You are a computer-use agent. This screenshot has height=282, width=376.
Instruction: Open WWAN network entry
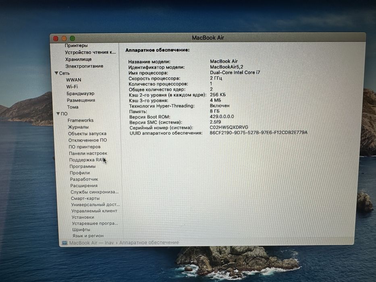pyautogui.click(x=74, y=80)
